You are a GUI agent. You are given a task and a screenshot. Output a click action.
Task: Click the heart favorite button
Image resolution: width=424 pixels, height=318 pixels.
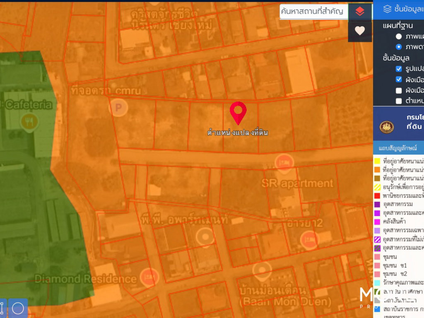click(x=360, y=31)
